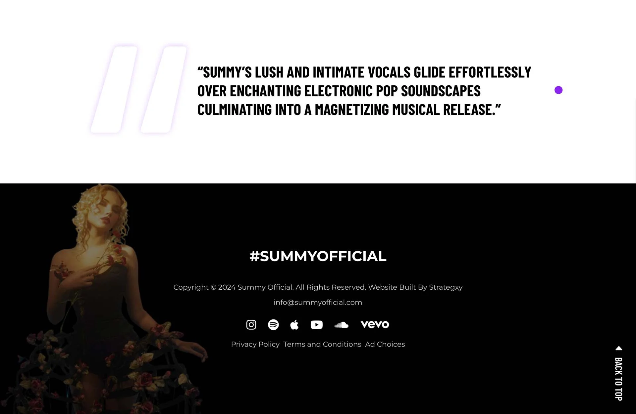
Task: Open the Ad Choices link
Action: coord(385,344)
